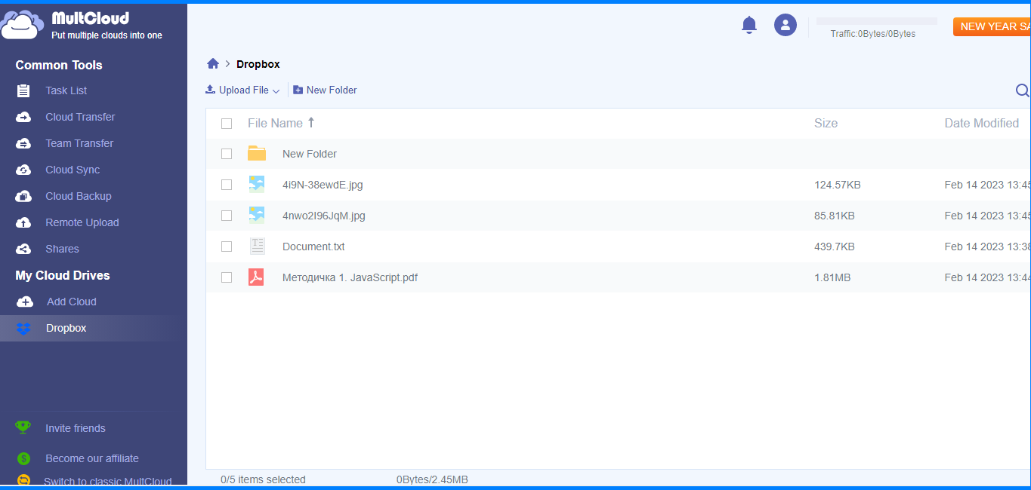
Task: Open the user account avatar icon
Action: pyautogui.click(x=786, y=25)
